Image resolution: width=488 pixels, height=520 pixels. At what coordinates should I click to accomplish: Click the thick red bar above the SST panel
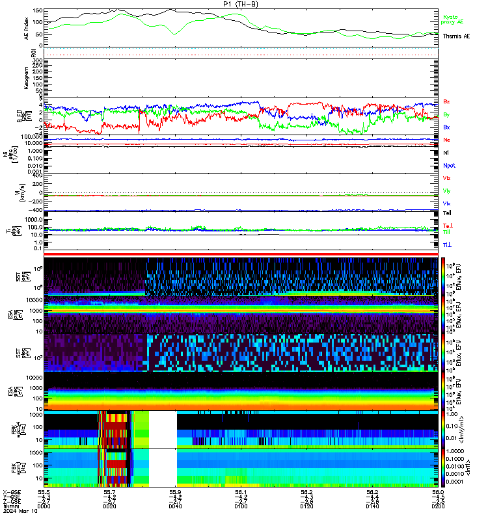click(241, 254)
